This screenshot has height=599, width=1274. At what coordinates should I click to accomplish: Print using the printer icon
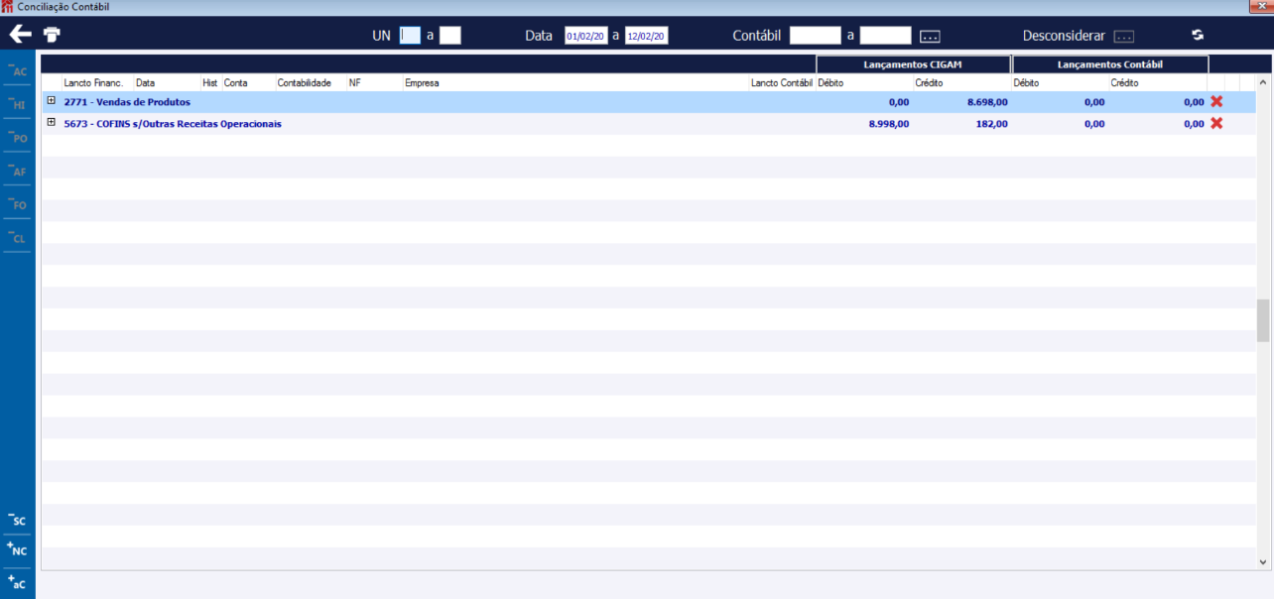pyautogui.click(x=52, y=35)
